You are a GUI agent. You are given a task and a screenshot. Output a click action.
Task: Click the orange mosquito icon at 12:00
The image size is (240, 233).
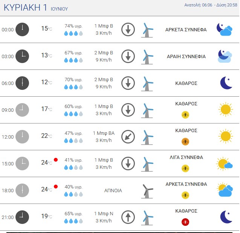(x=185, y=142)
